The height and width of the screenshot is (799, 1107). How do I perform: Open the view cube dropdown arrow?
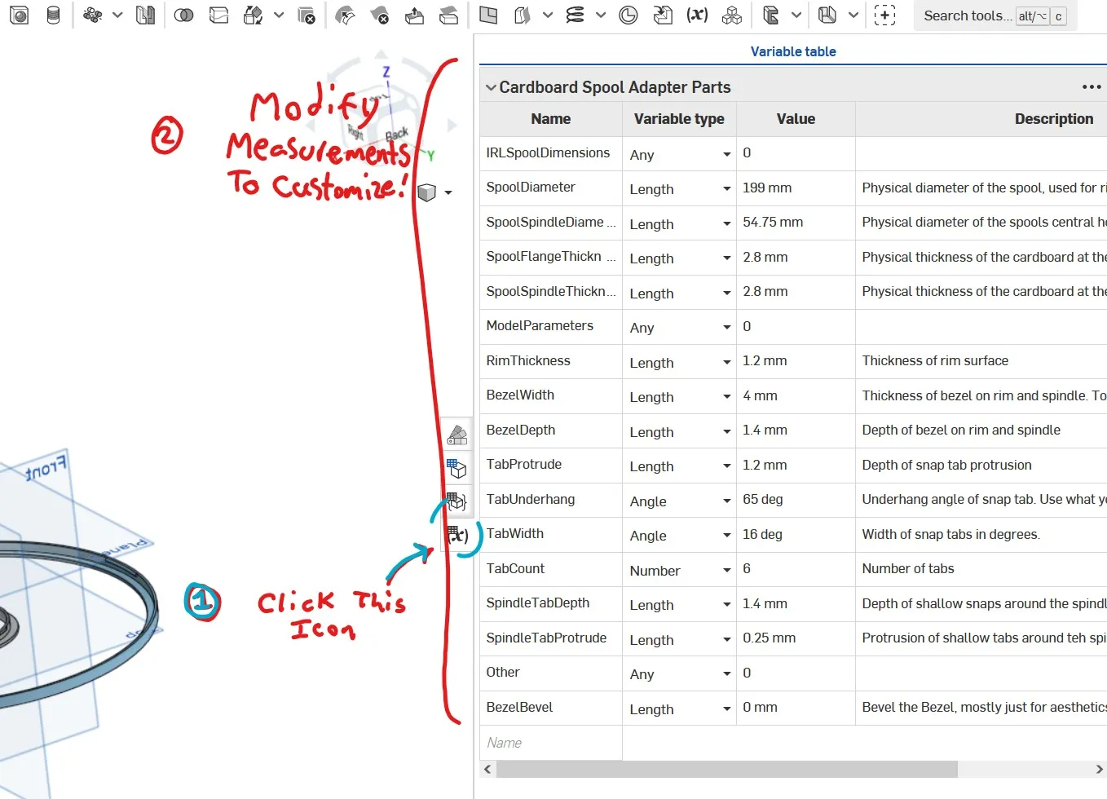[448, 193]
